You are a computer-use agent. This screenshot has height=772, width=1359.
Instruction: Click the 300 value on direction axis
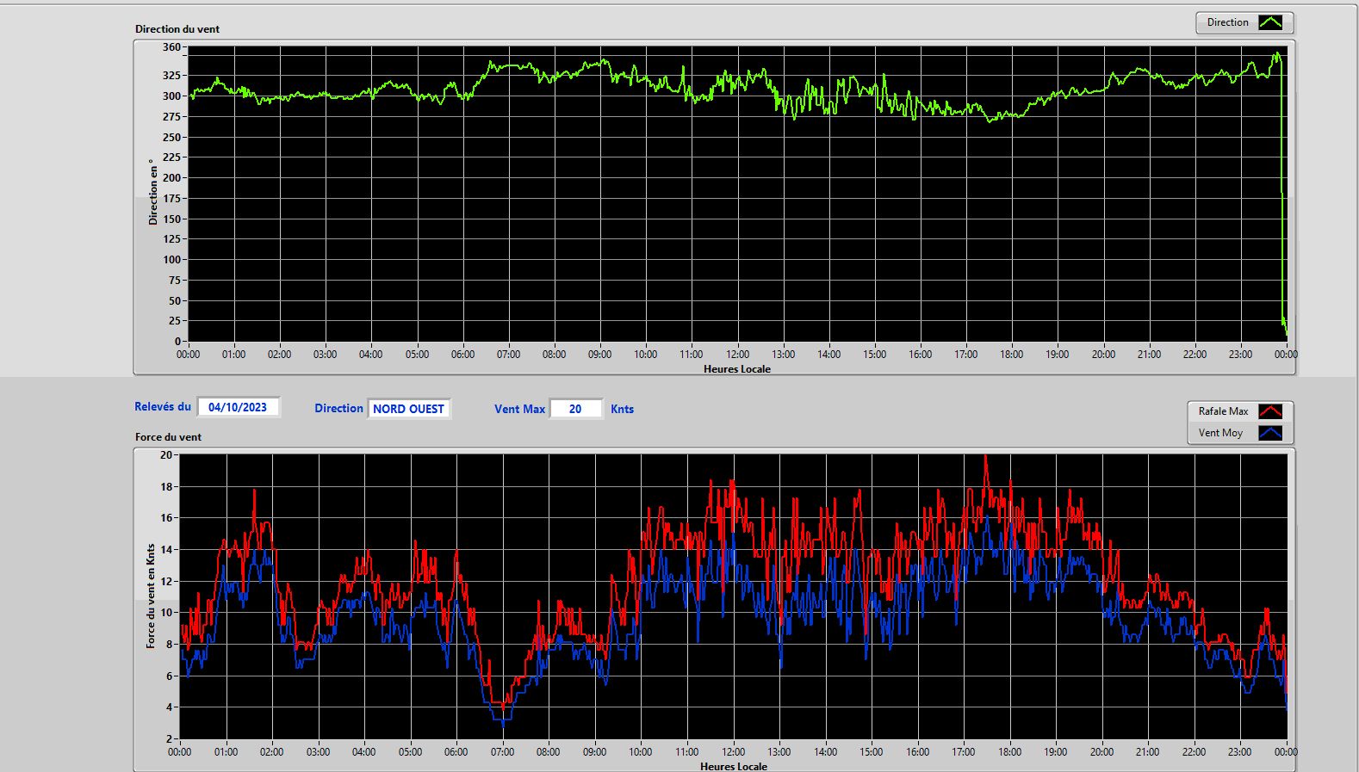(x=172, y=96)
